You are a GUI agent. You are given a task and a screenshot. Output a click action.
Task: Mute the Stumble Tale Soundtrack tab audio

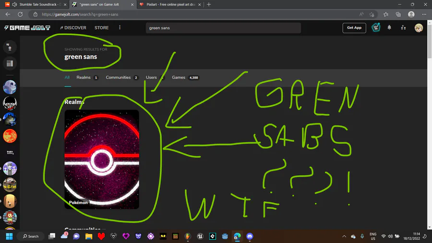[x=14, y=4]
